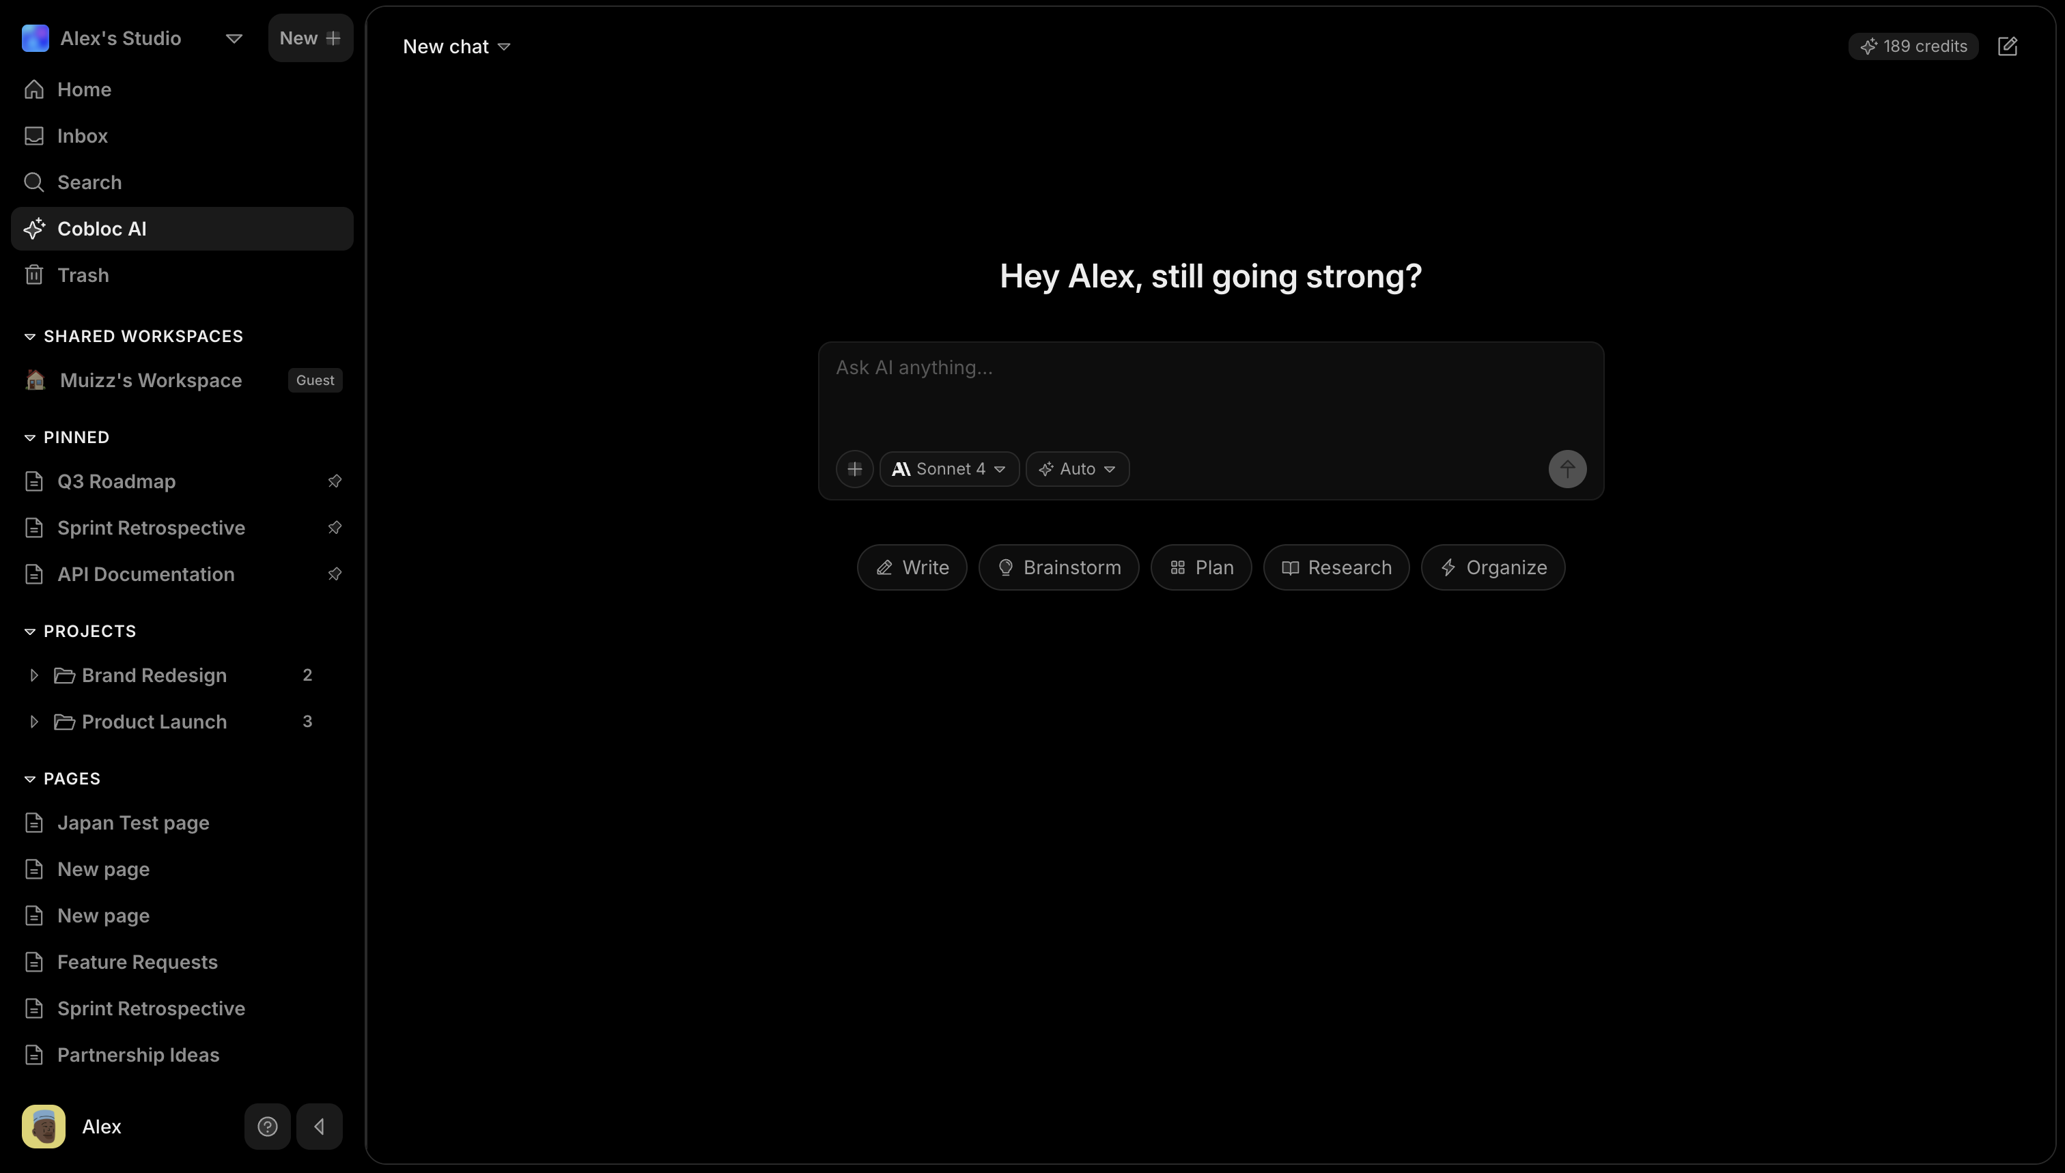Open the Inbox

coord(82,135)
